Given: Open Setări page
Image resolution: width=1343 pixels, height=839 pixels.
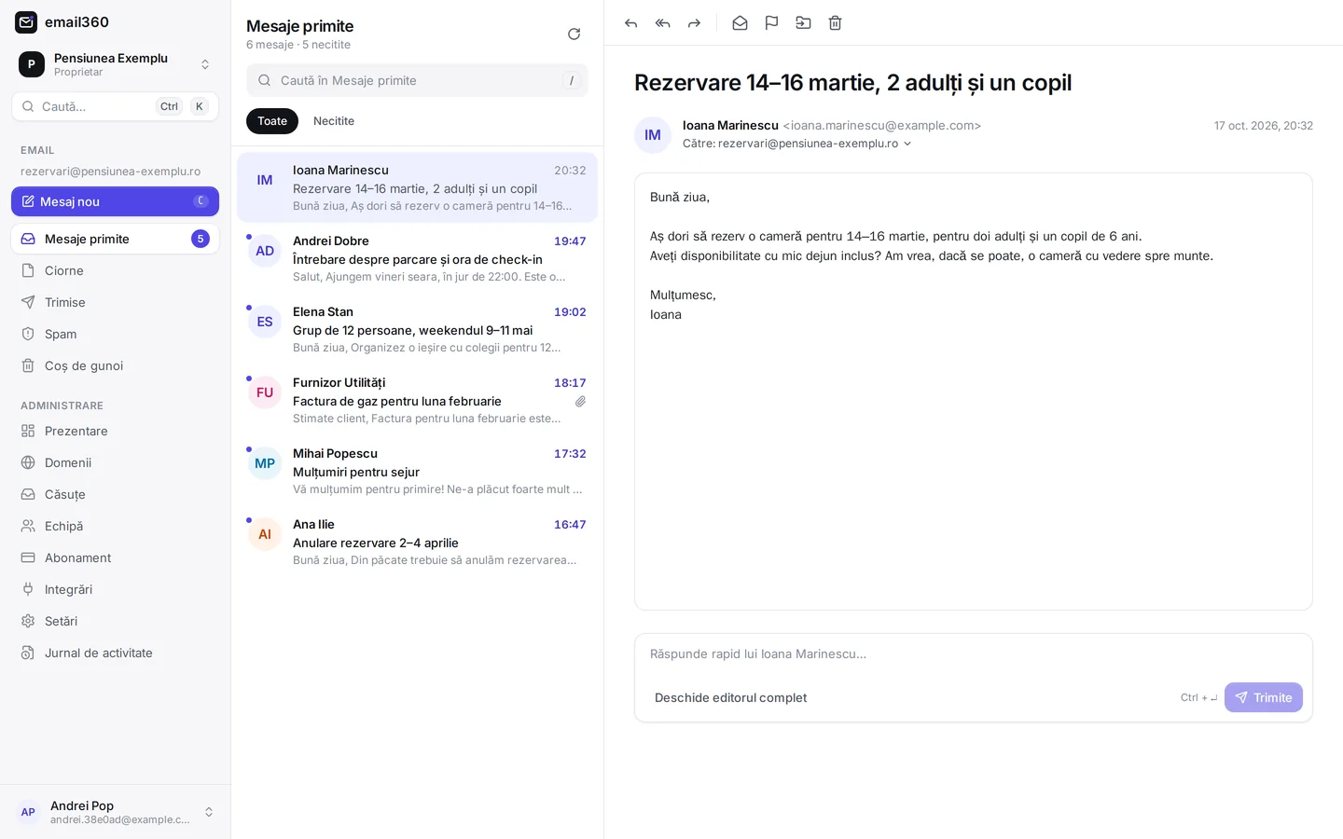Looking at the screenshot, I should (115, 621).
